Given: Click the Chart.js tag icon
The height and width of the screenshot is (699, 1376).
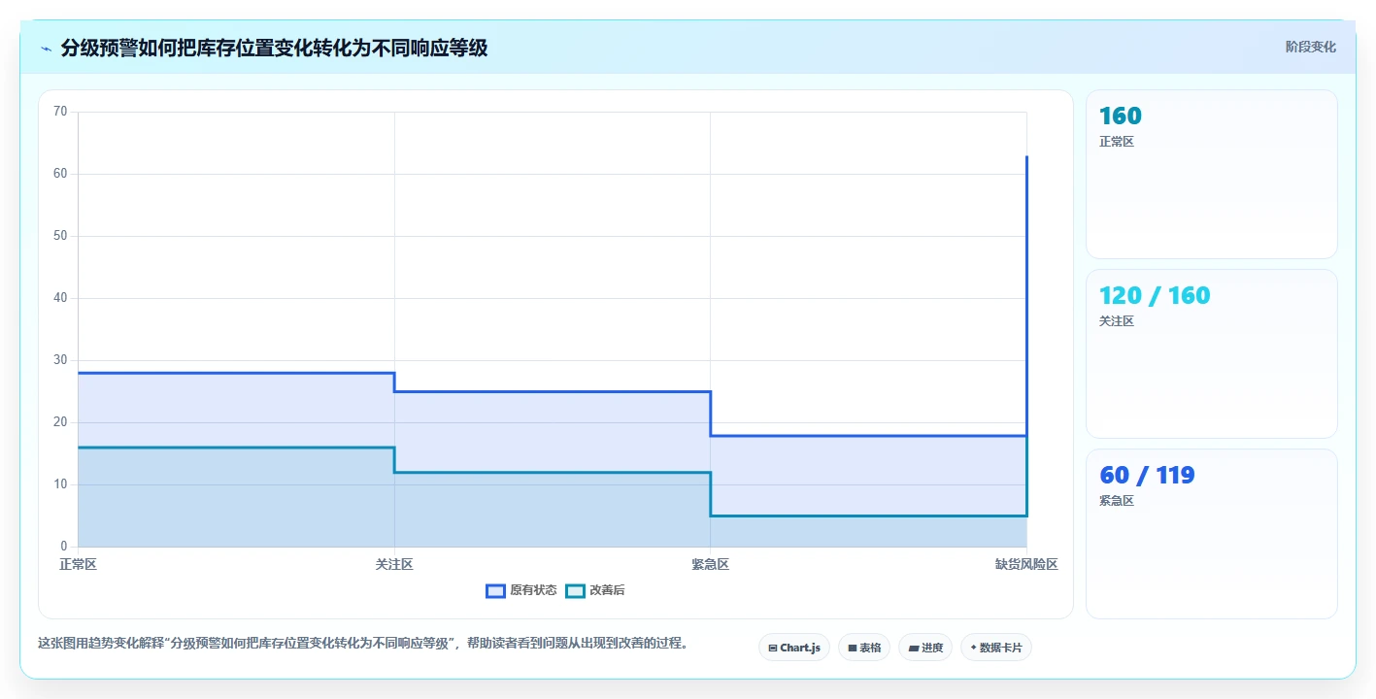Looking at the screenshot, I should click(773, 648).
